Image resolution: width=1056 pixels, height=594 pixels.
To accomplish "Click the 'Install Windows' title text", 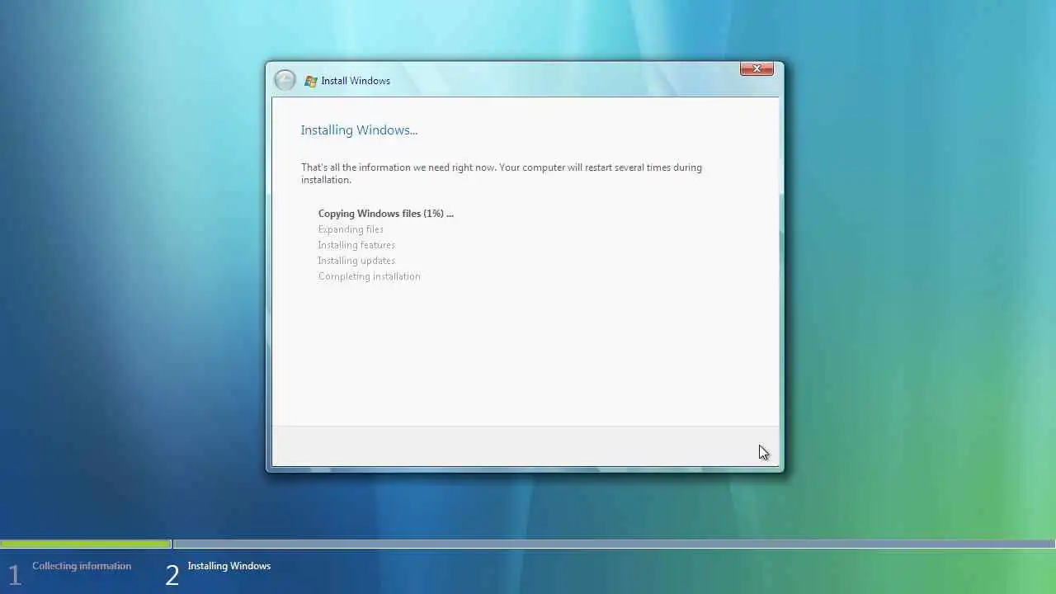I will coord(356,81).
